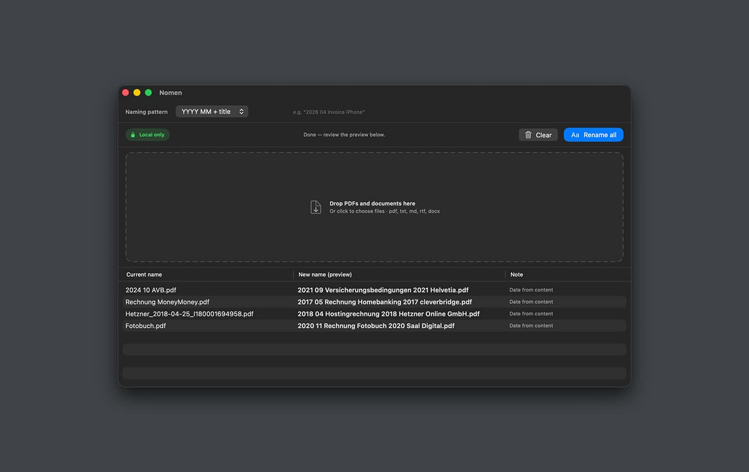Select the Rechnung MoneyMoney.pdf file
This screenshot has height=472, width=749.
(x=167, y=302)
